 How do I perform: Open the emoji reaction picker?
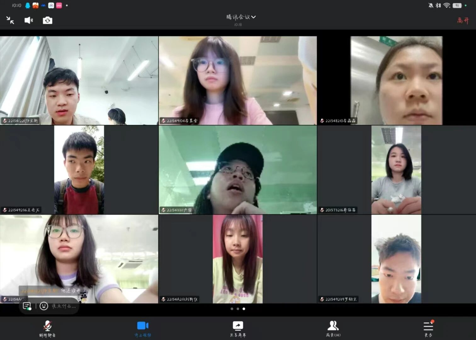pyautogui.click(x=44, y=306)
